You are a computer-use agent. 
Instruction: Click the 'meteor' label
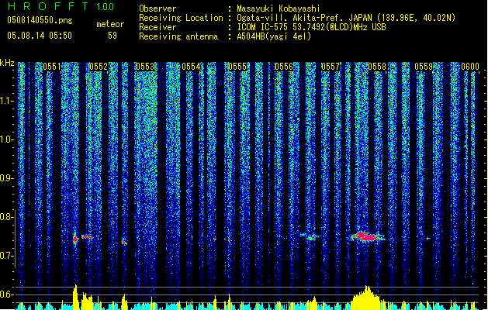coord(110,24)
